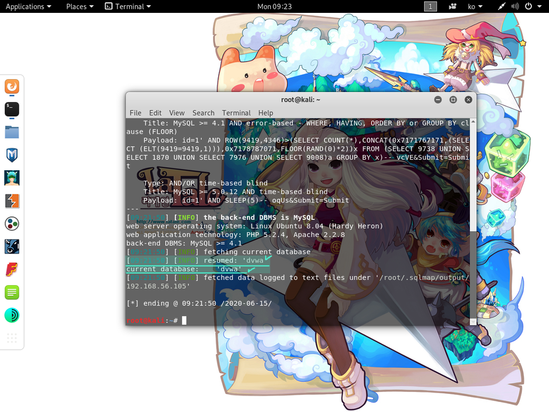Minimize the root@kali terminal window
This screenshot has width=549, height=412.
click(438, 100)
